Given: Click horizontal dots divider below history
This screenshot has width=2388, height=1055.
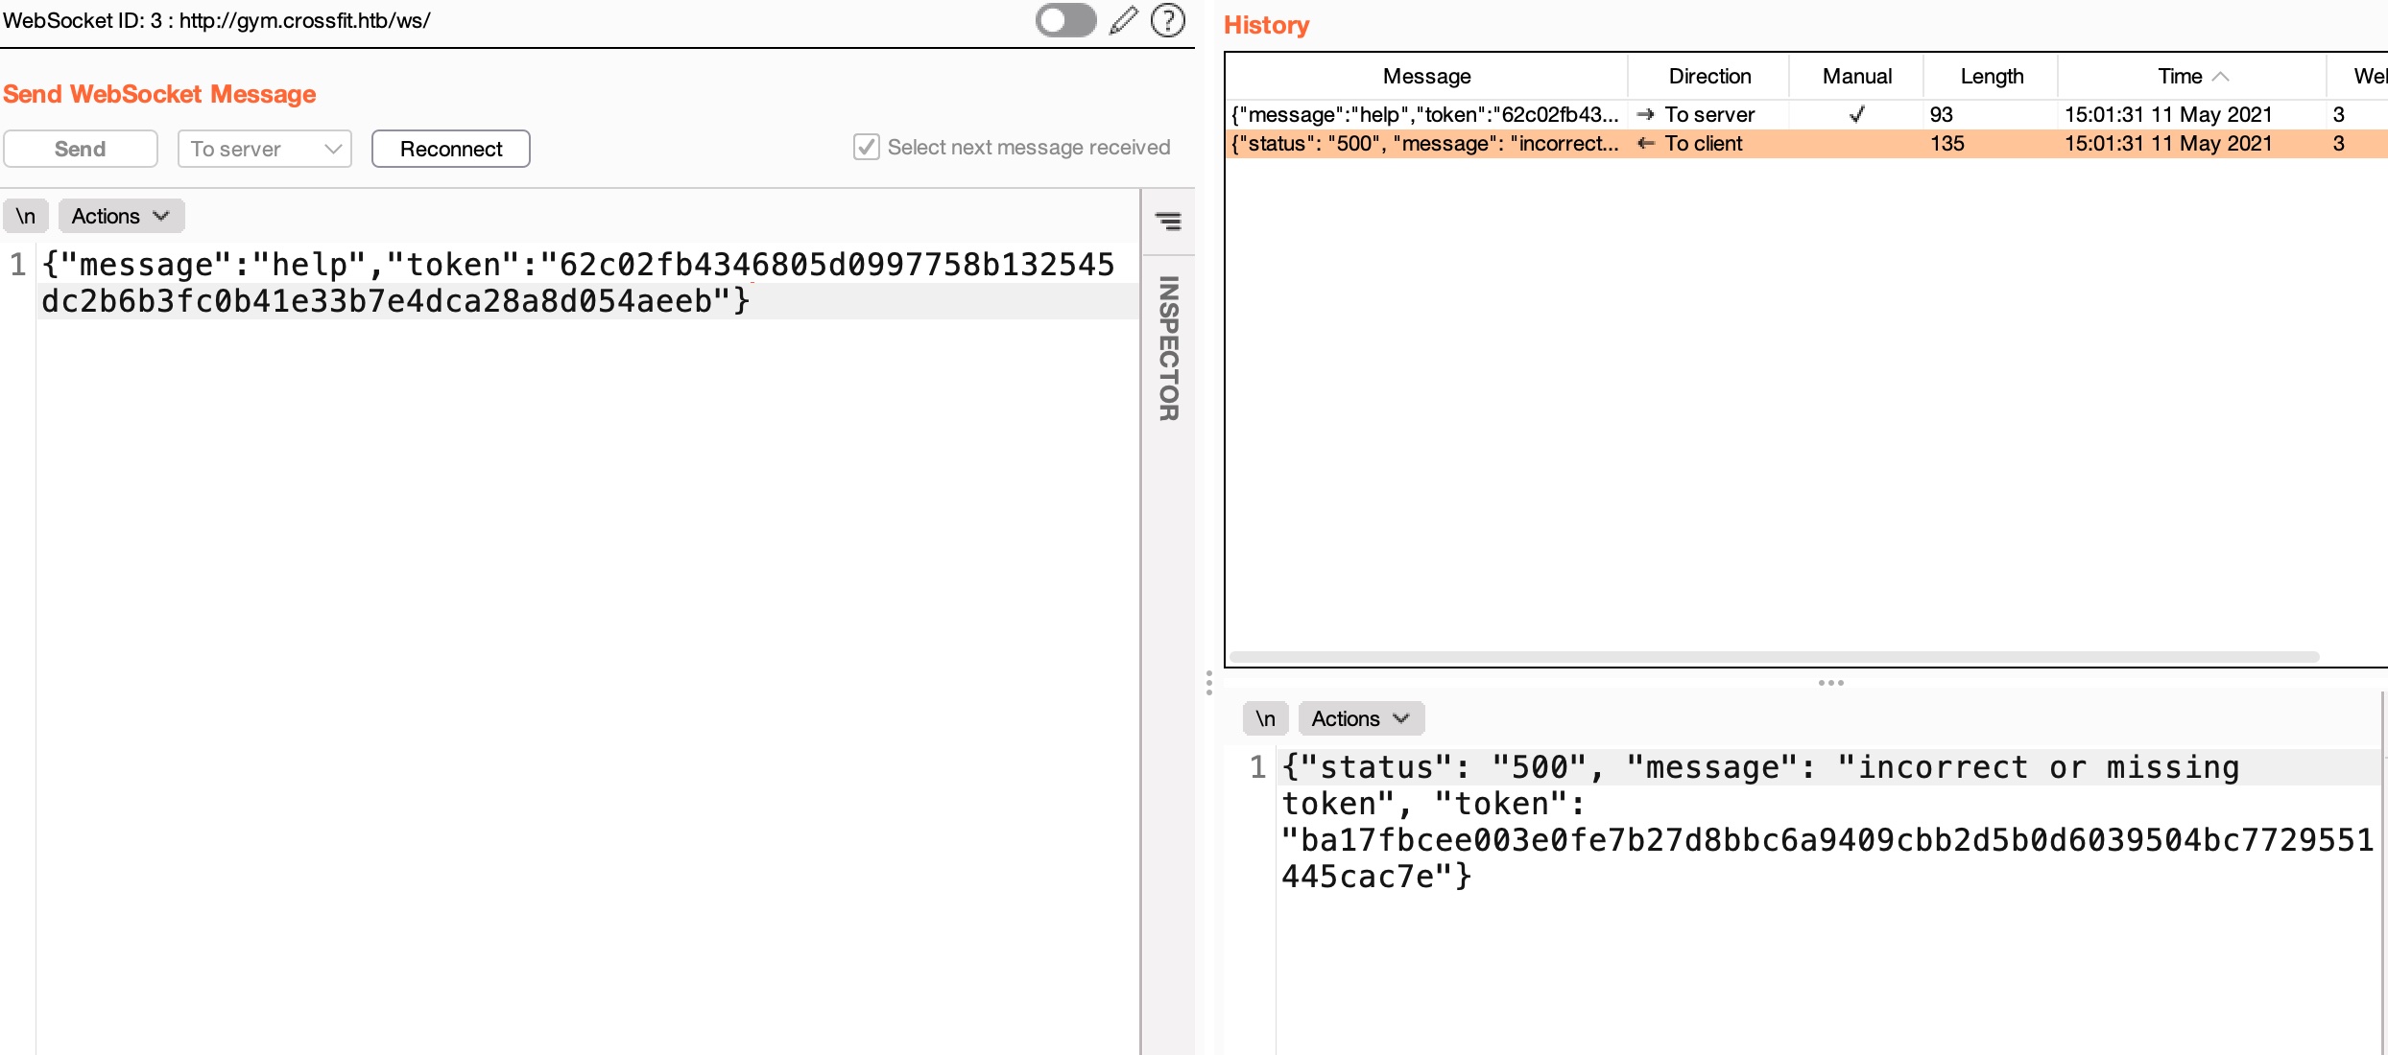Looking at the screenshot, I should point(1830,683).
